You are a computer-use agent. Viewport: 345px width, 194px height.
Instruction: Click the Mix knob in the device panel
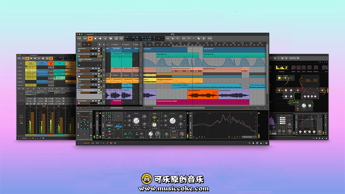click(x=182, y=134)
